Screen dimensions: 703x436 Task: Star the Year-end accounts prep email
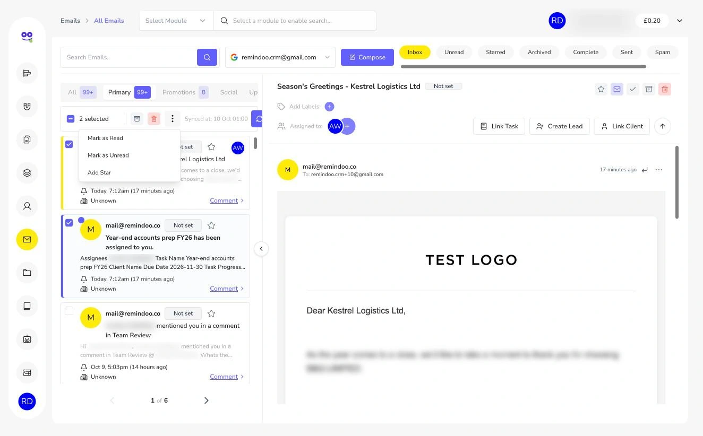coord(211,225)
